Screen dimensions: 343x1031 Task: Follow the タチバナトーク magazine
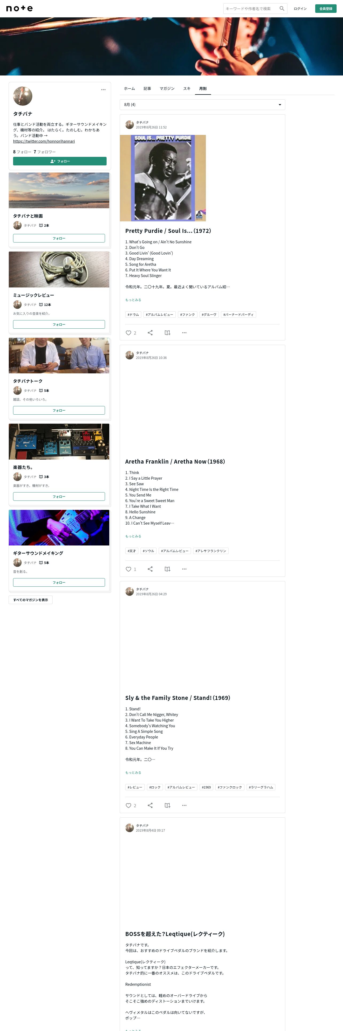pos(59,410)
